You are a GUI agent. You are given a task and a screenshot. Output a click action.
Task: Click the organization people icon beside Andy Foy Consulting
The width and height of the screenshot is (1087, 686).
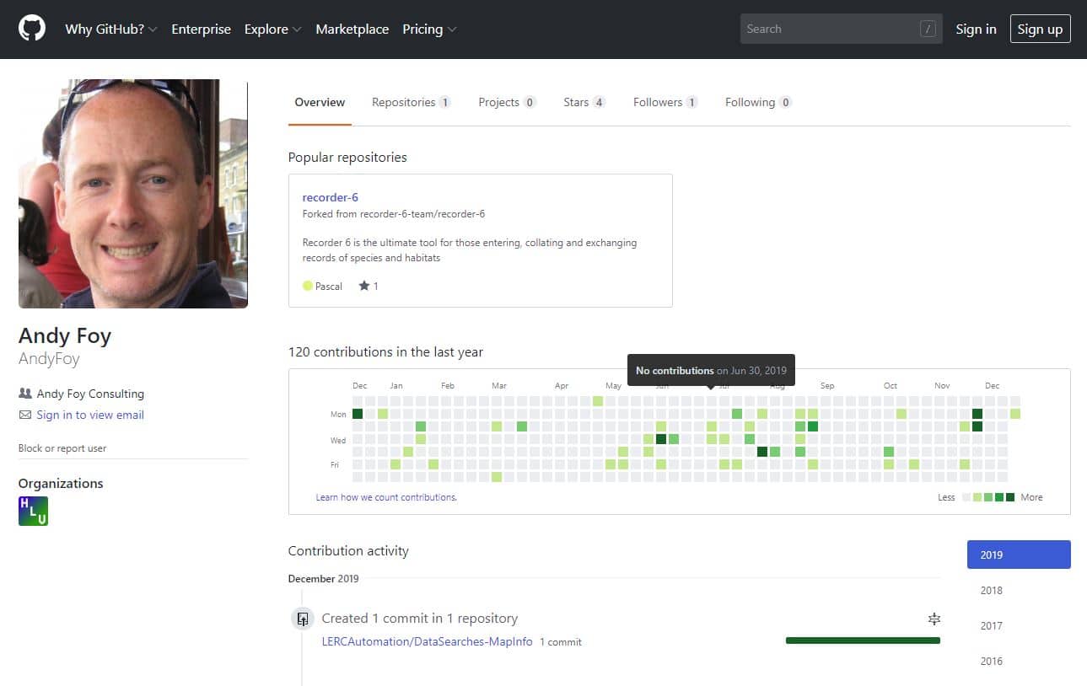click(x=25, y=394)
